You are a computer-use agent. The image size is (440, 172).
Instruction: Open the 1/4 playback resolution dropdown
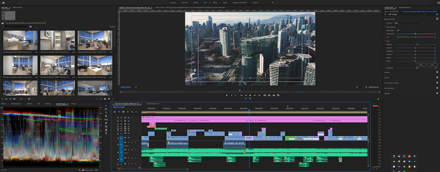point(360,87)
